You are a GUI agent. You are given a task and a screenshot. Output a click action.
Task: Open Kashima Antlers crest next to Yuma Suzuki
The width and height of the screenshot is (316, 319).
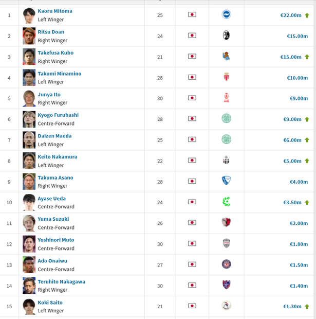tap(226, 222)
